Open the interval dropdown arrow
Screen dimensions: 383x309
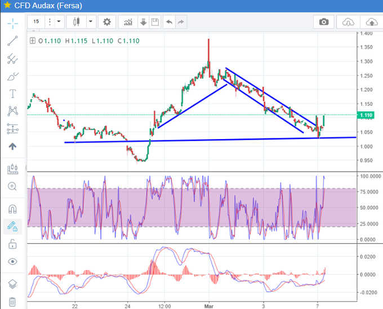(59, 22)
